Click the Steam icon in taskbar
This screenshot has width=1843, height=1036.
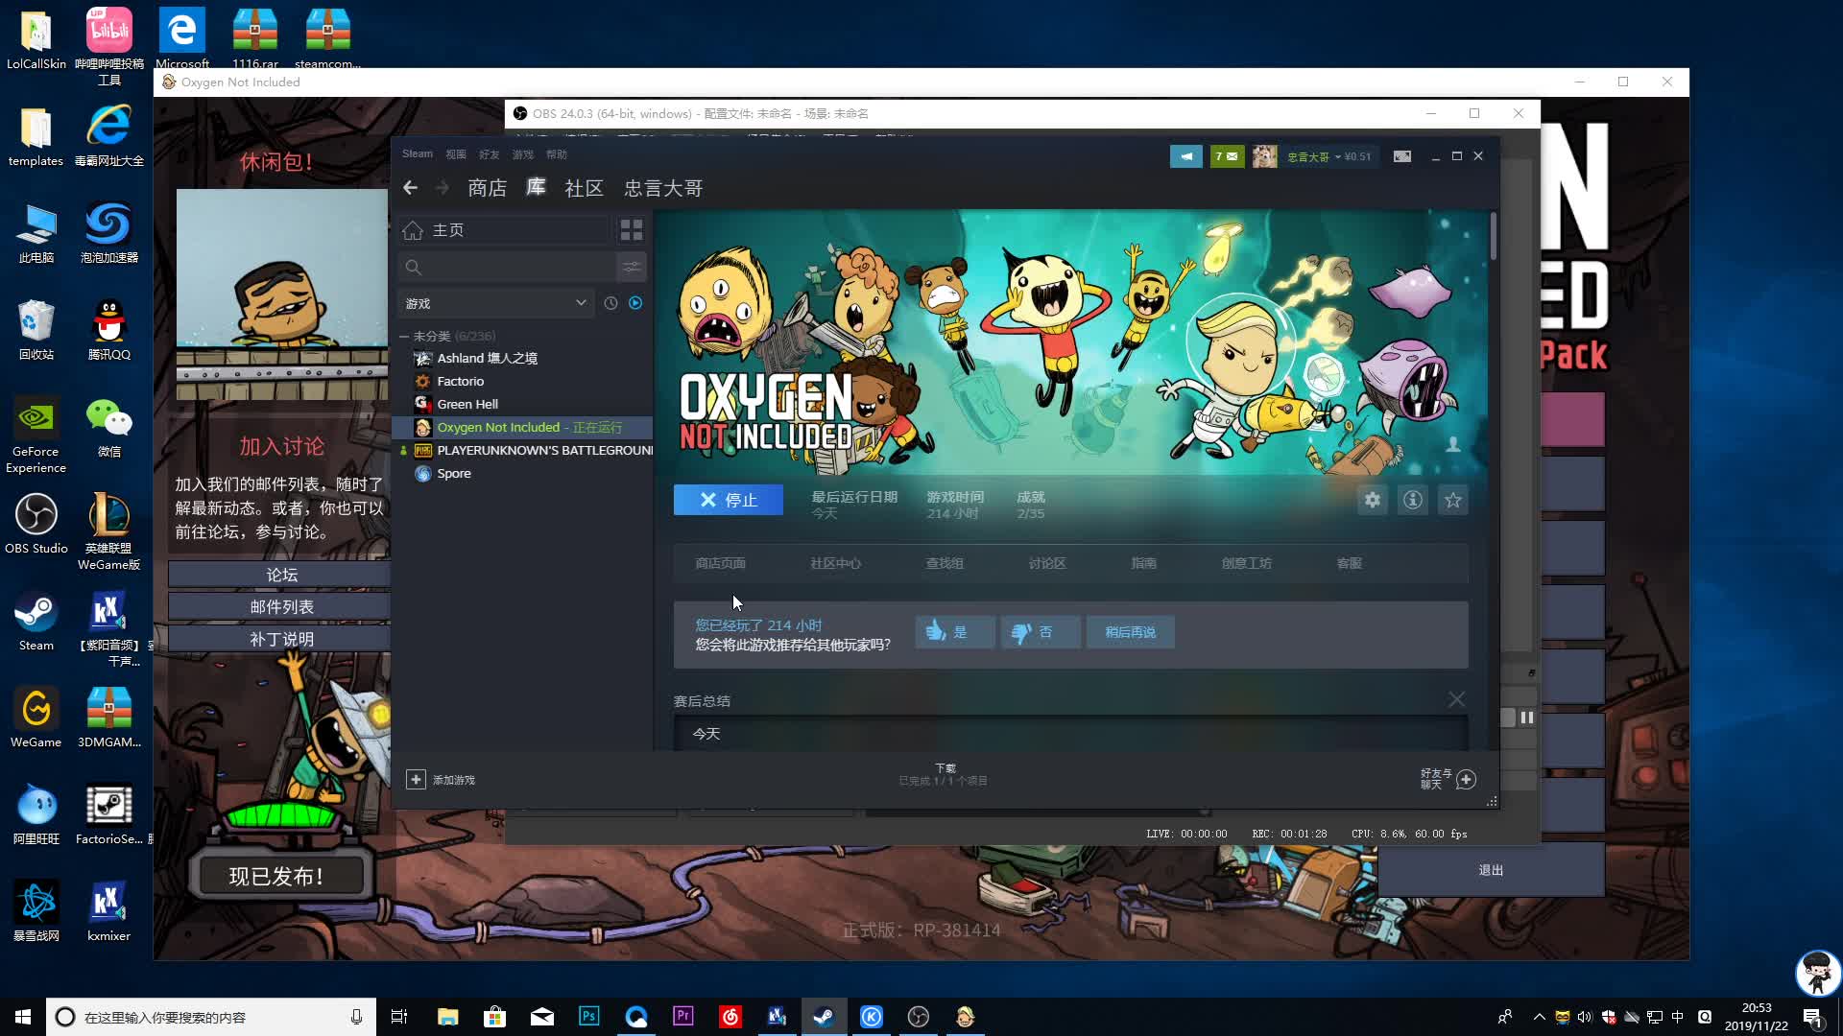click(824, 1017)
